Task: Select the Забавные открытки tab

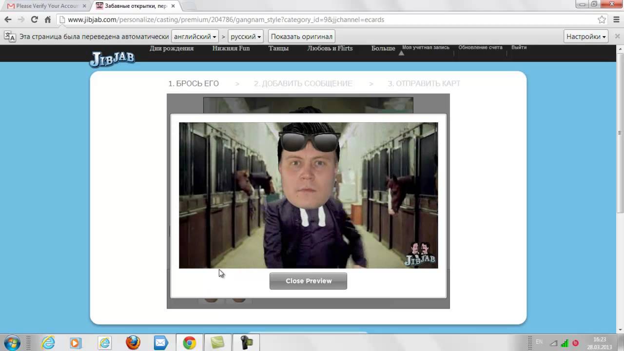Action: pos(135,6)
